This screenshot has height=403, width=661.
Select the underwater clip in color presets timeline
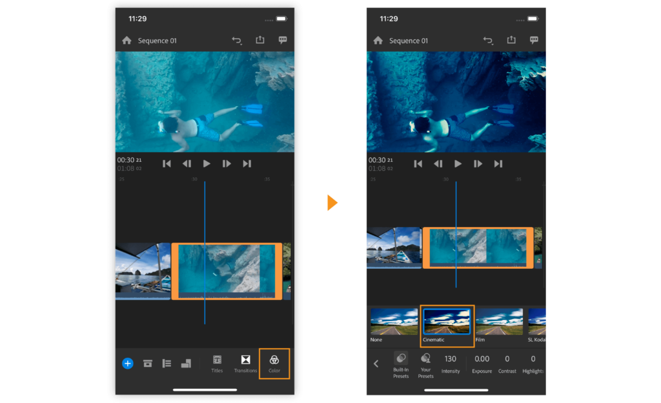[x=478, y=248]
